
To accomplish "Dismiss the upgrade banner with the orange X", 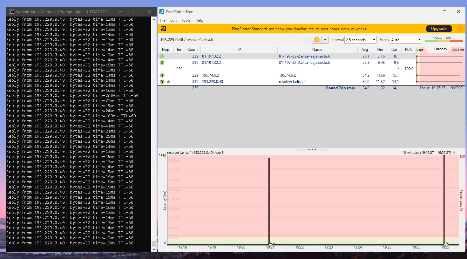I will click(459, 29).
